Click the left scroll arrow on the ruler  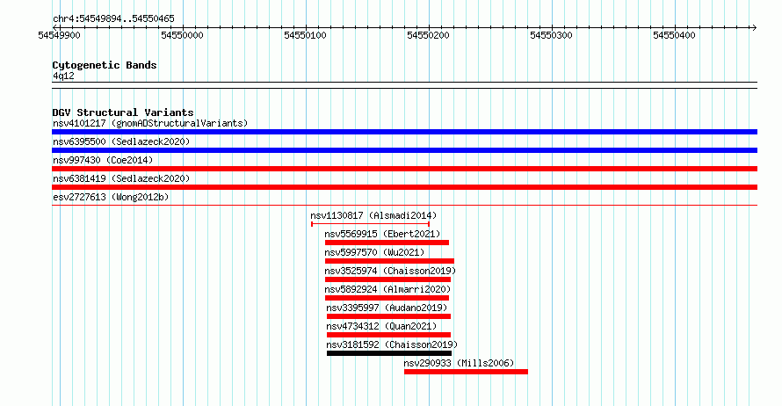[54, 27]
